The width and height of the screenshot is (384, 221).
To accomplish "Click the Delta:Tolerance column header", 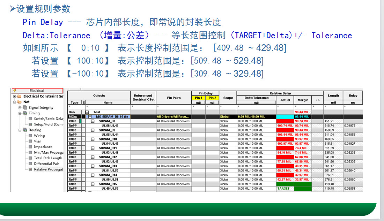I will coord(257,98).
